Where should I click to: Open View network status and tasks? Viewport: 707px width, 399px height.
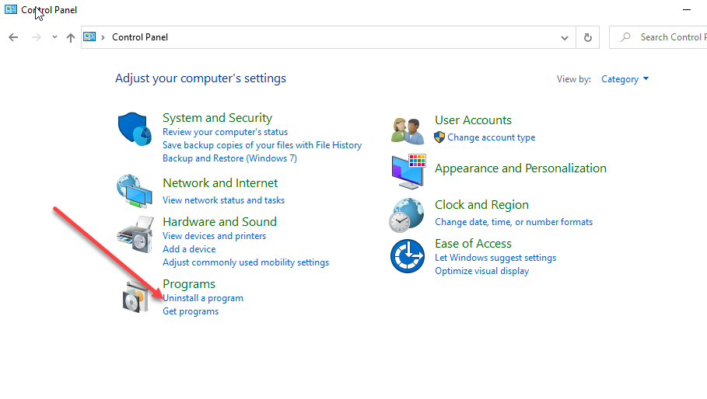tap(224, 200)
